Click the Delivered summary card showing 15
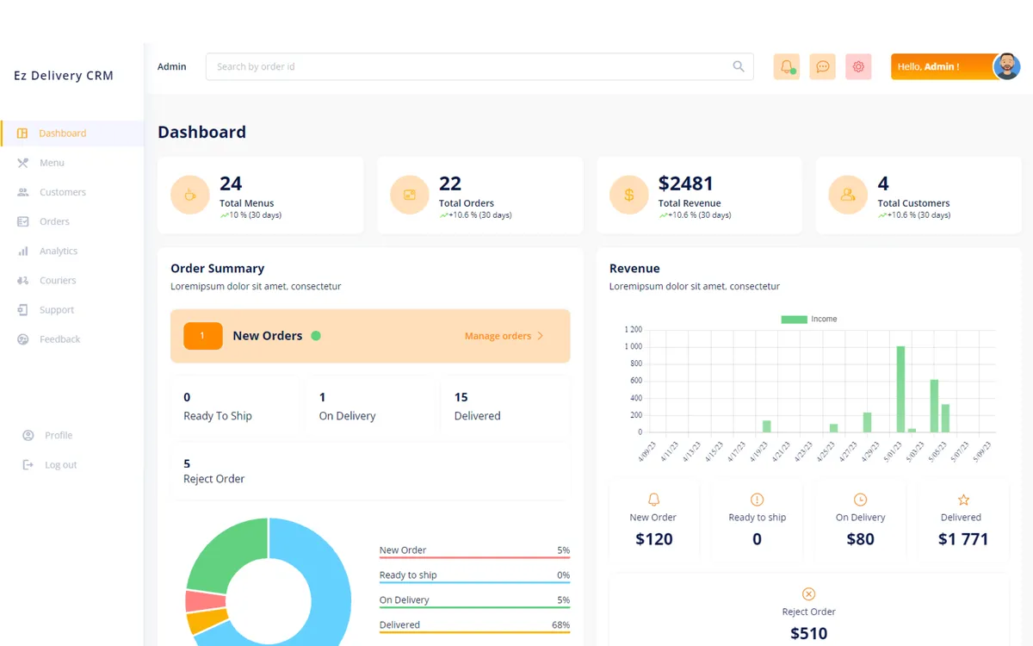The width and height of the screenshot is (1033, 646). click(x=505, y=407)
